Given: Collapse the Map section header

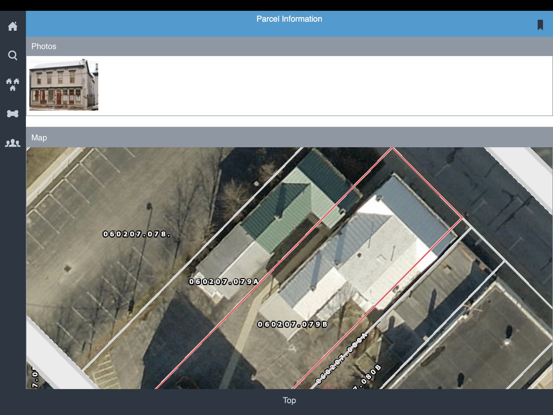Looking at the screenshot, I should (x=39, y=138).
